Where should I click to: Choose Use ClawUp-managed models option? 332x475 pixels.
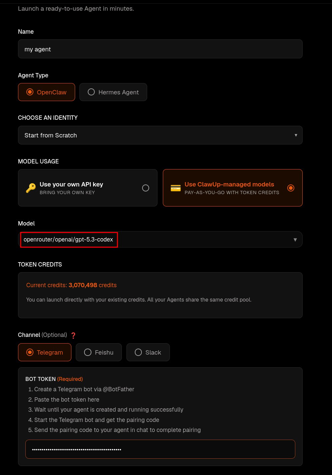(233, 188)
